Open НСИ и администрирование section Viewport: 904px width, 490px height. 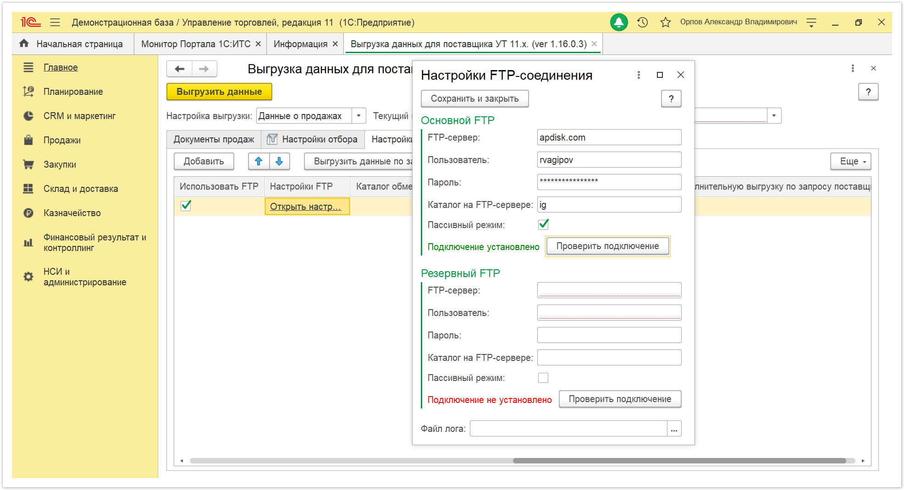click(85, 277)
